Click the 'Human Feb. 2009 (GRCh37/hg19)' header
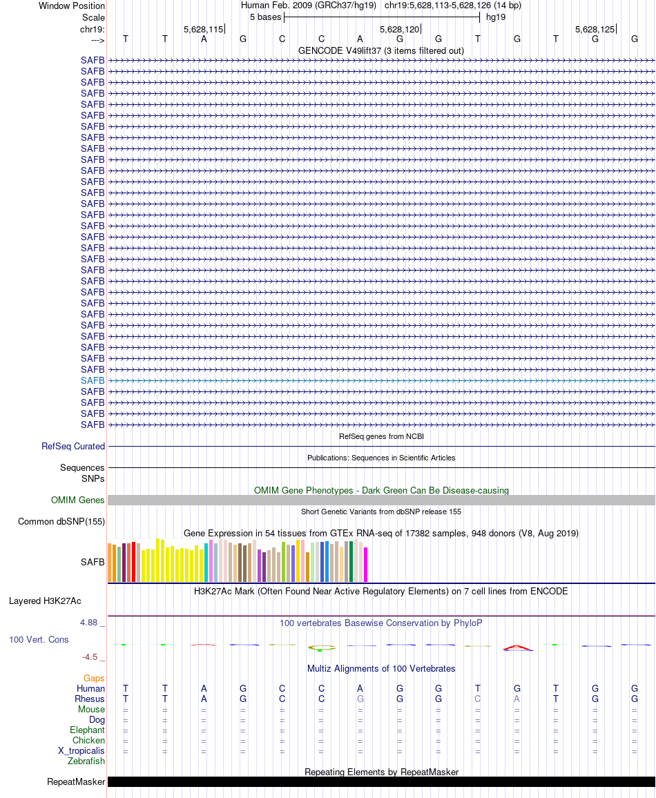 [309, 6]
